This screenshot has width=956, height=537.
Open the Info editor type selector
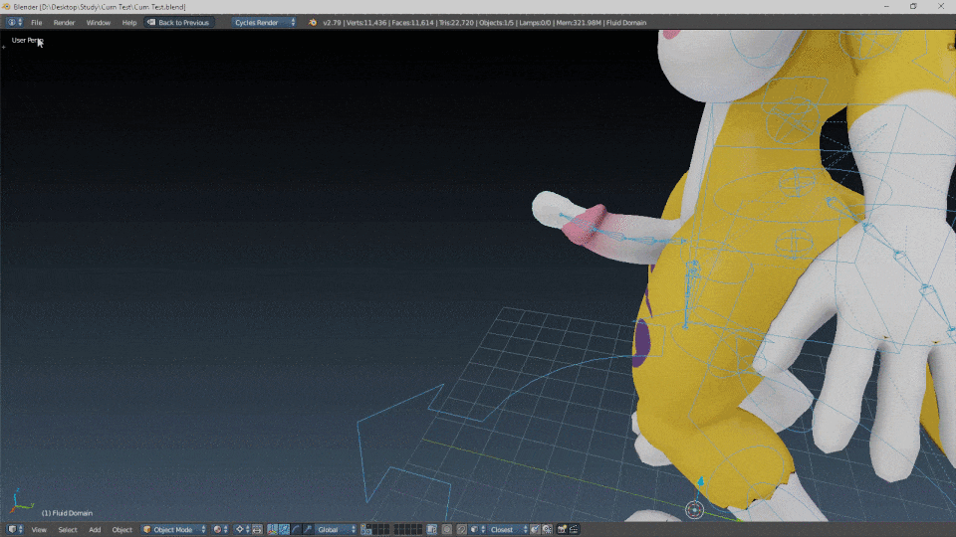click(15, 23)
